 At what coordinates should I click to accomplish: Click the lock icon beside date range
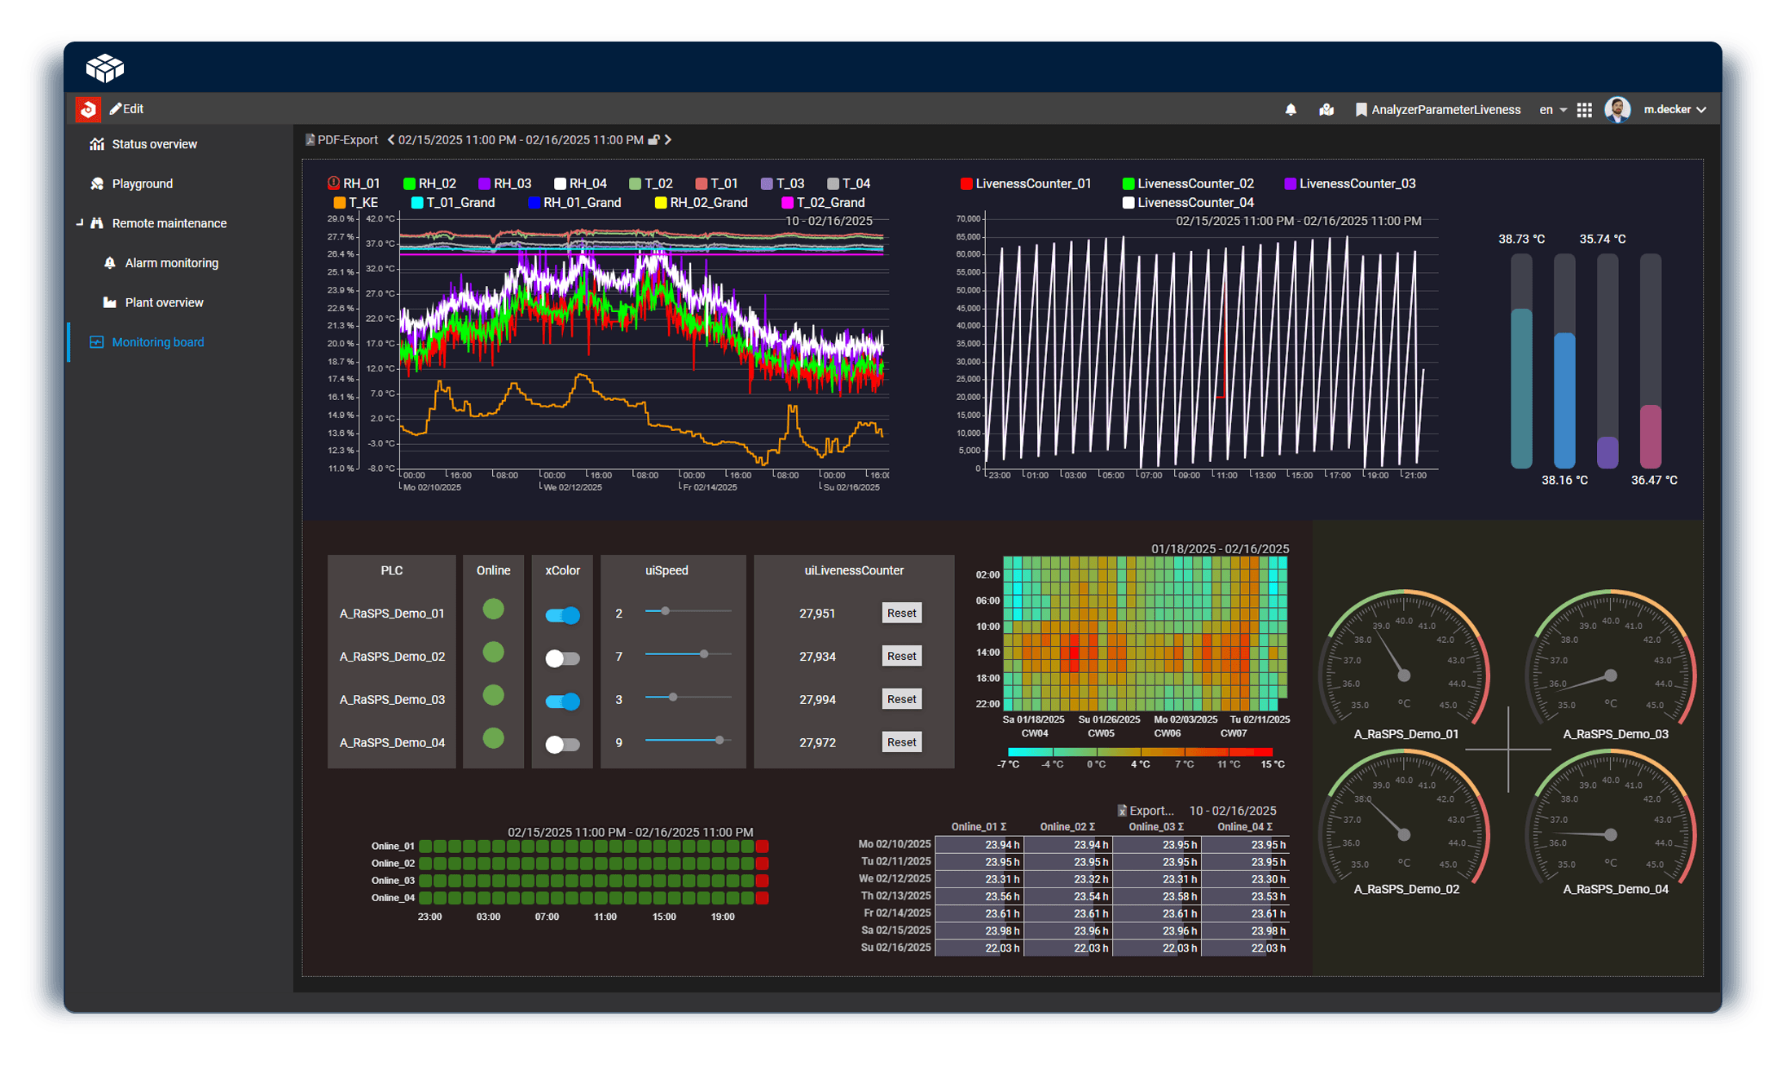pos(653,140)
